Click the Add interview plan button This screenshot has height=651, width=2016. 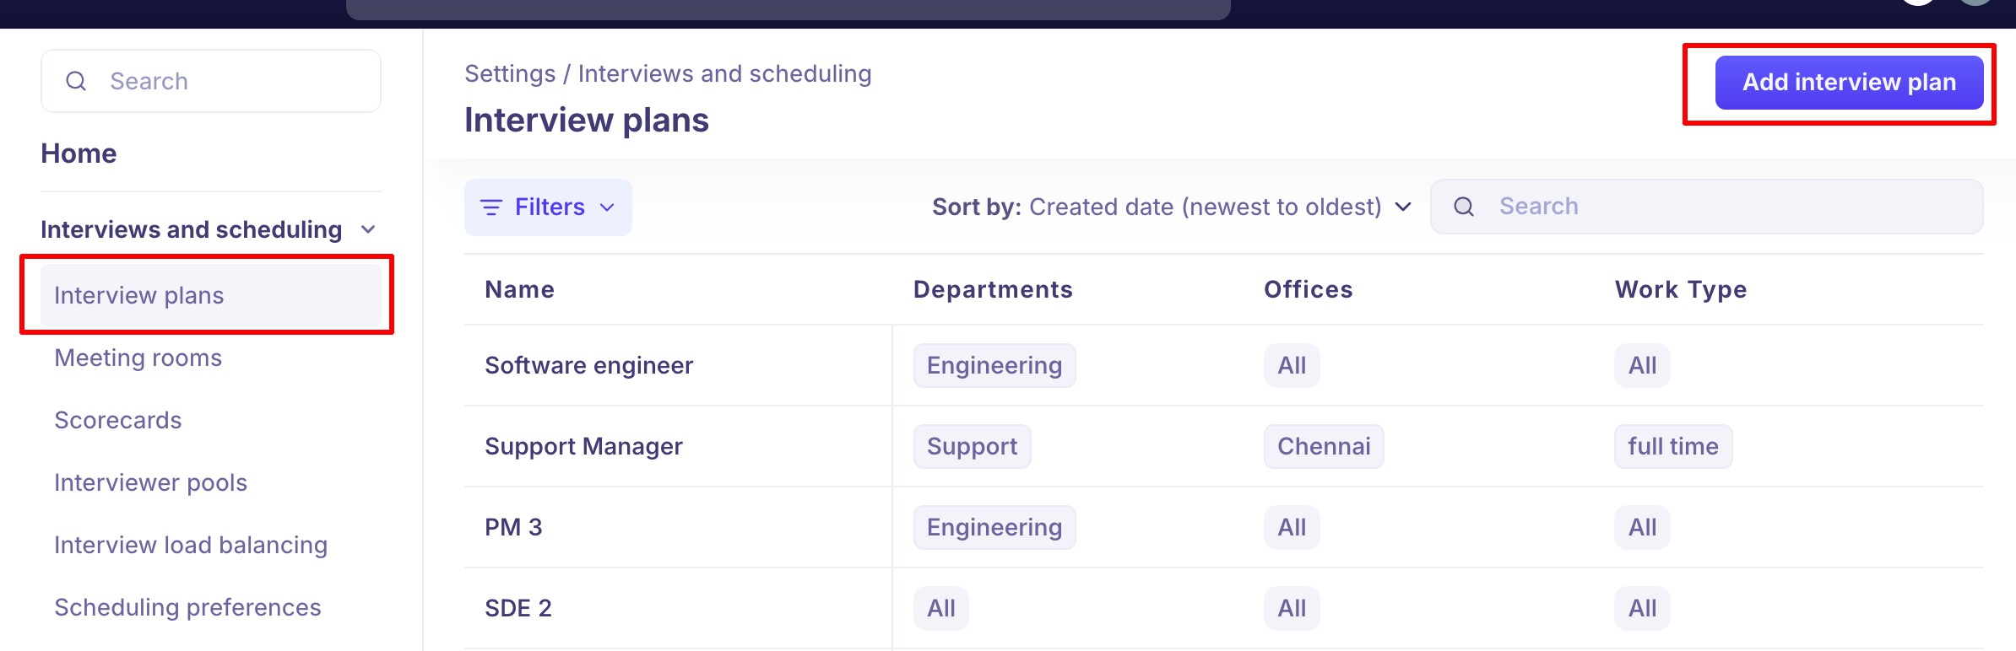pos(1849,83)
